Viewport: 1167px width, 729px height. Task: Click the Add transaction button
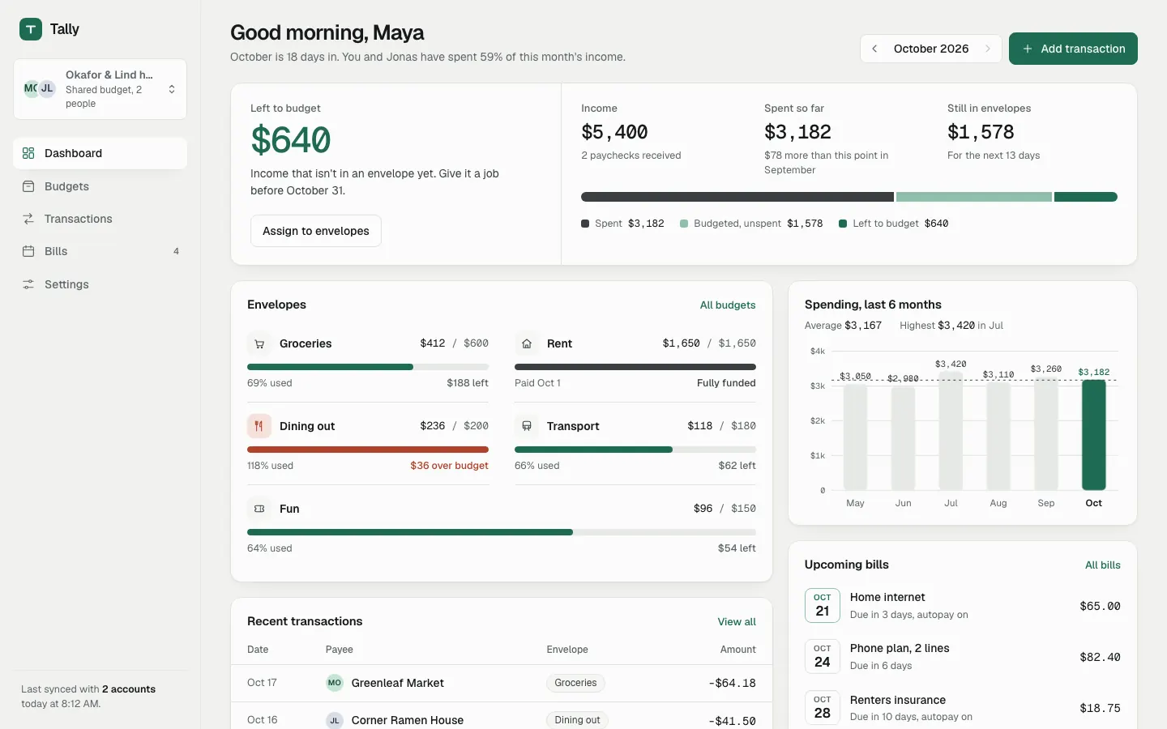(x=1073, y=49)
